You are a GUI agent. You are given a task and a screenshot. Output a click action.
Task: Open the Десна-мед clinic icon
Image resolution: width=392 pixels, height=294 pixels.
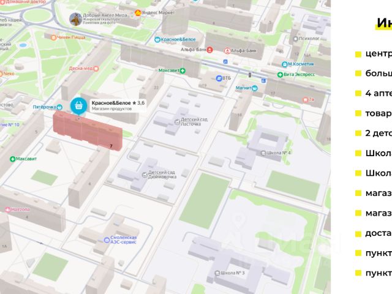tap(96, 69)
